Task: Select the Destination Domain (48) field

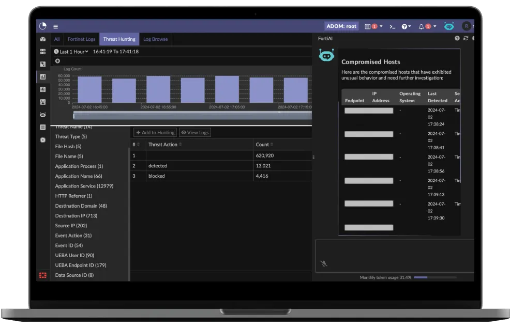Action: point(81,206)
